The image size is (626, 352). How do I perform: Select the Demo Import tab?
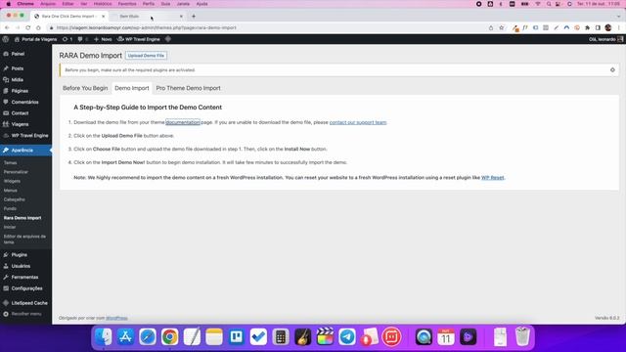pos(132,88)
